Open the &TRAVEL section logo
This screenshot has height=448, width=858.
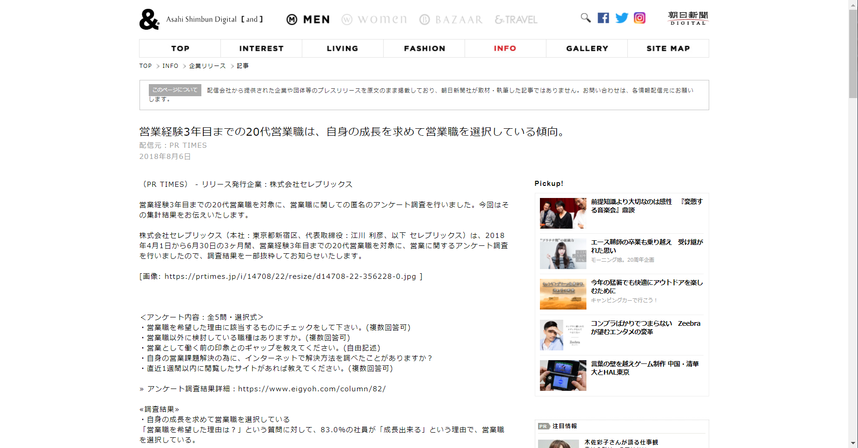[516, 20]
